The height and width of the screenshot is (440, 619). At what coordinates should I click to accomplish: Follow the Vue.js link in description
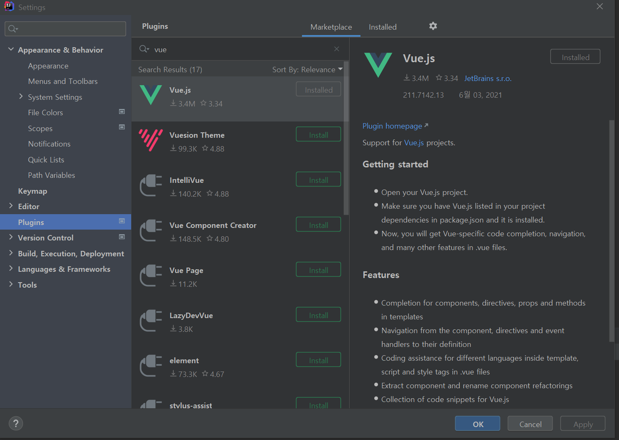(414, 143)
